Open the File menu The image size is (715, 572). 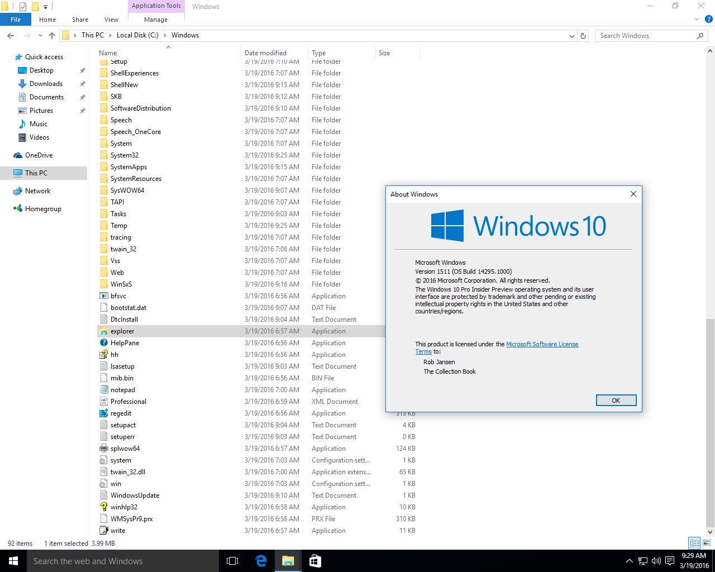pos(16,19)
